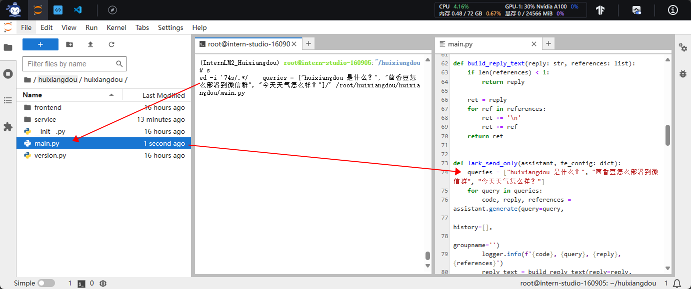Sort files by Name column header

point(69,95)
